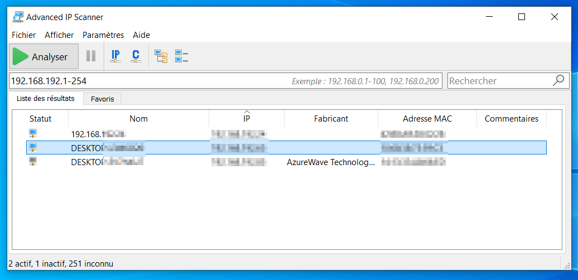
Task: Start the scan with the Analyser button
Action: tap(44, 57)
